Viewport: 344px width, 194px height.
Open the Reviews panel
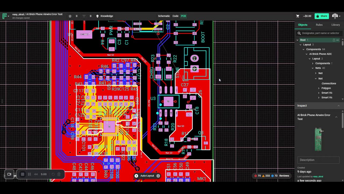[x=284, y=176]
